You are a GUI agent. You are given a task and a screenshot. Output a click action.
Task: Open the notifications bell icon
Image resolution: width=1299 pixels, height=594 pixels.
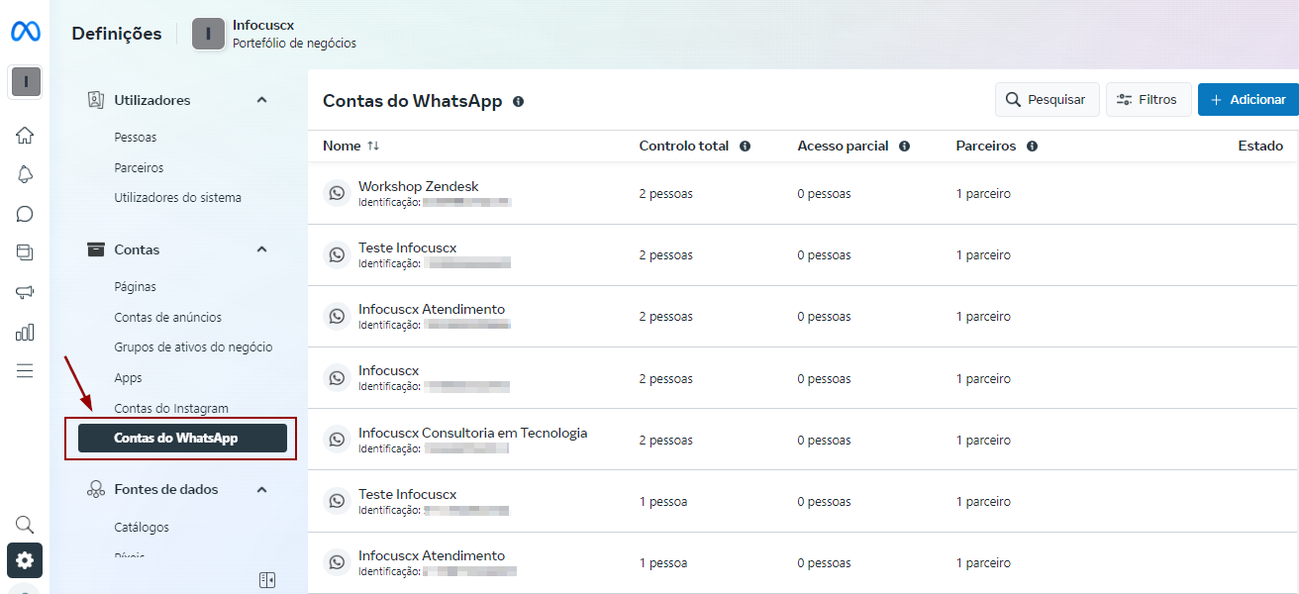(x=25, y=174)
